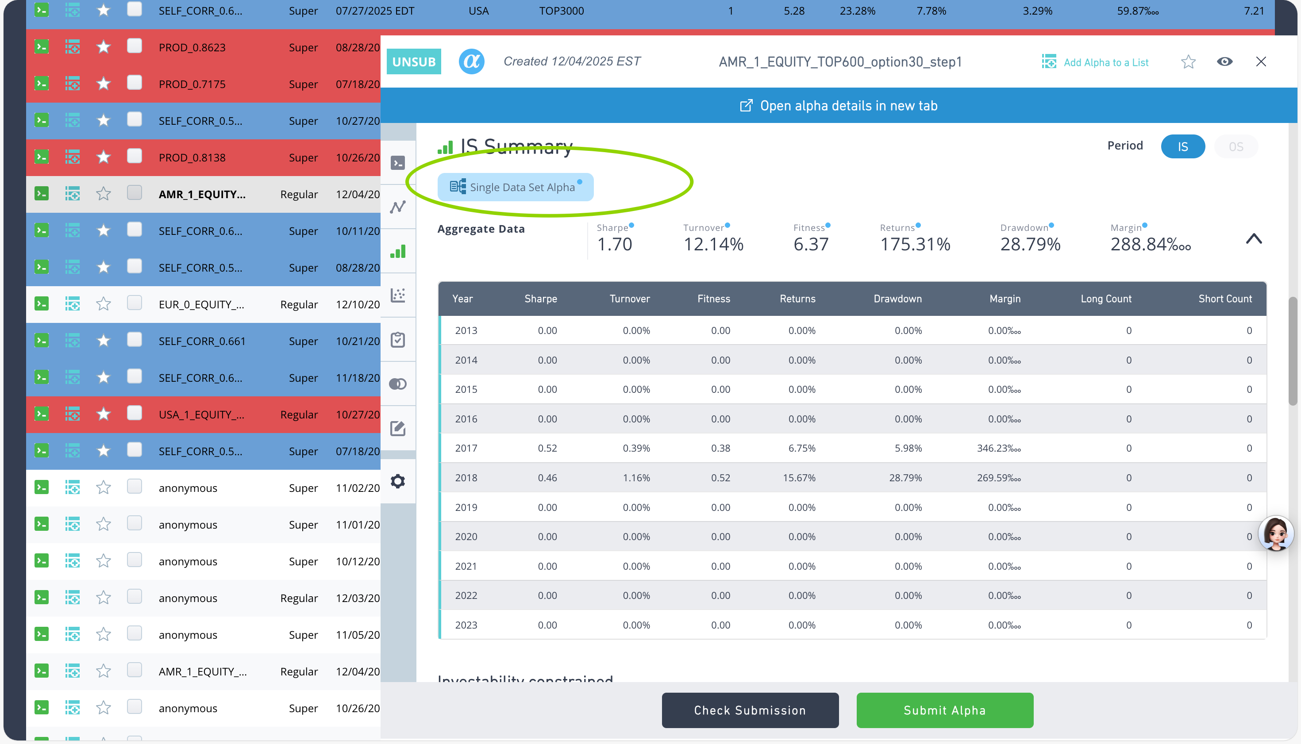Open the PnL line chart sidebar icon

pyautogui.click(x=398, y=207)
